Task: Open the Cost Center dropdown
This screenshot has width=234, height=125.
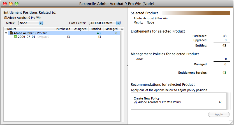Action: (x=105, y=23)
